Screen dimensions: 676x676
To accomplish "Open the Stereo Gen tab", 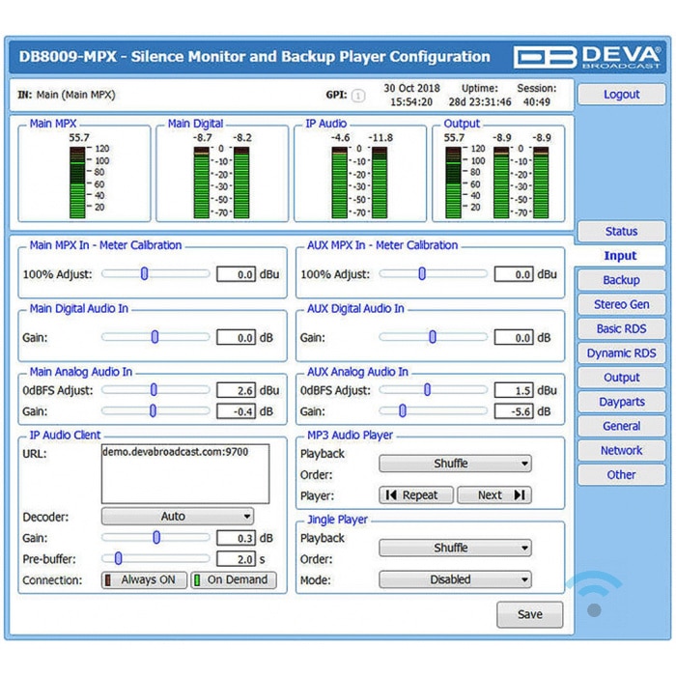I will pos(621,304).
